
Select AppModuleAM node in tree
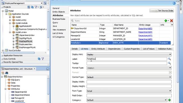click(25, 26)
